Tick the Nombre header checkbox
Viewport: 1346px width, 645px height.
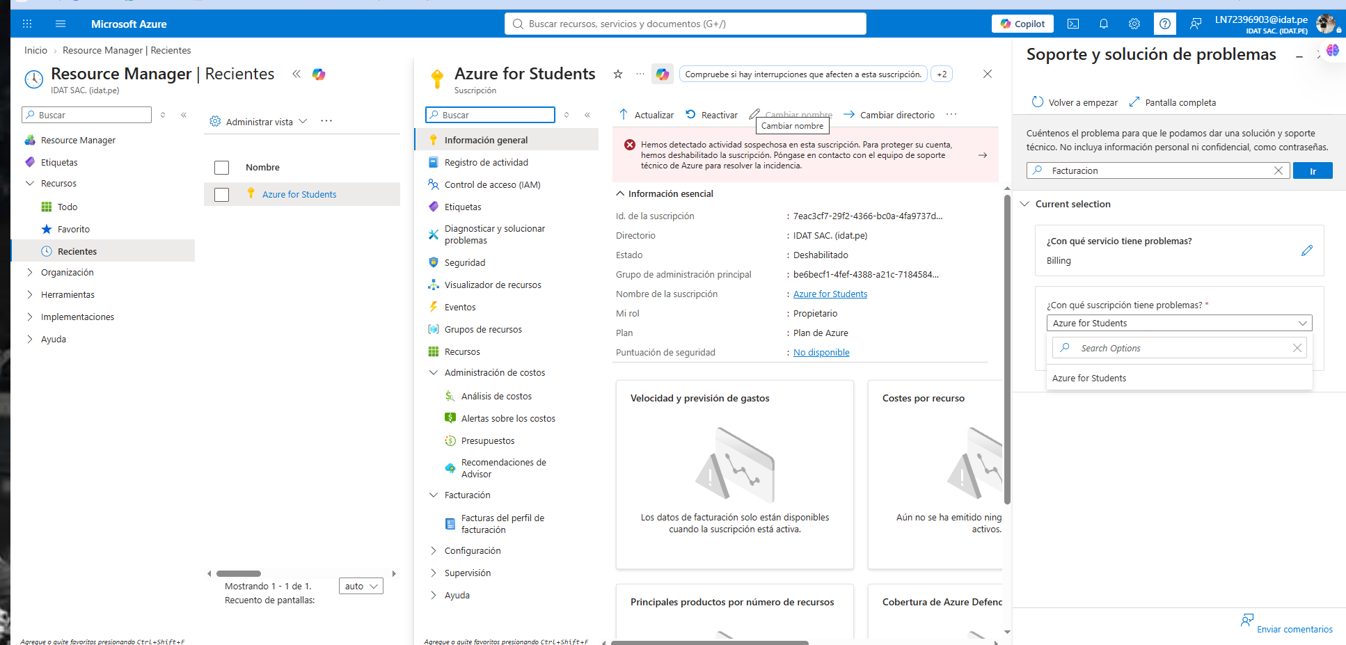[222, 168]
